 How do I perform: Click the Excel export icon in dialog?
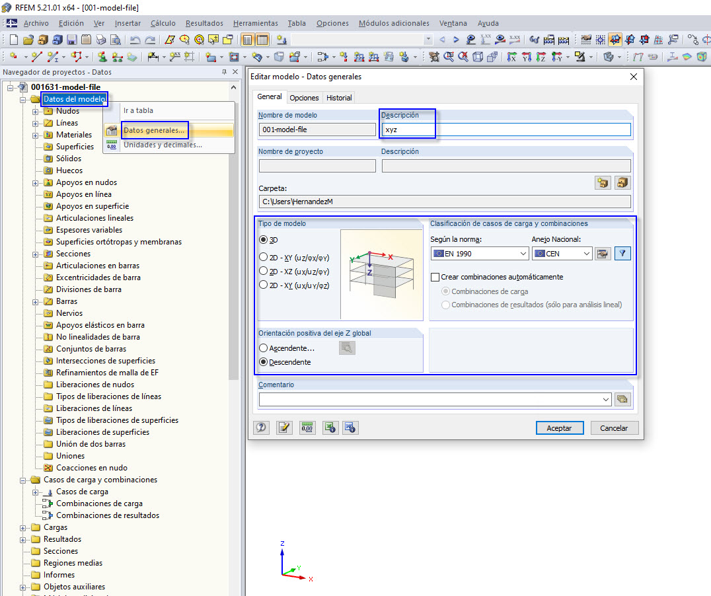(330, 428)
